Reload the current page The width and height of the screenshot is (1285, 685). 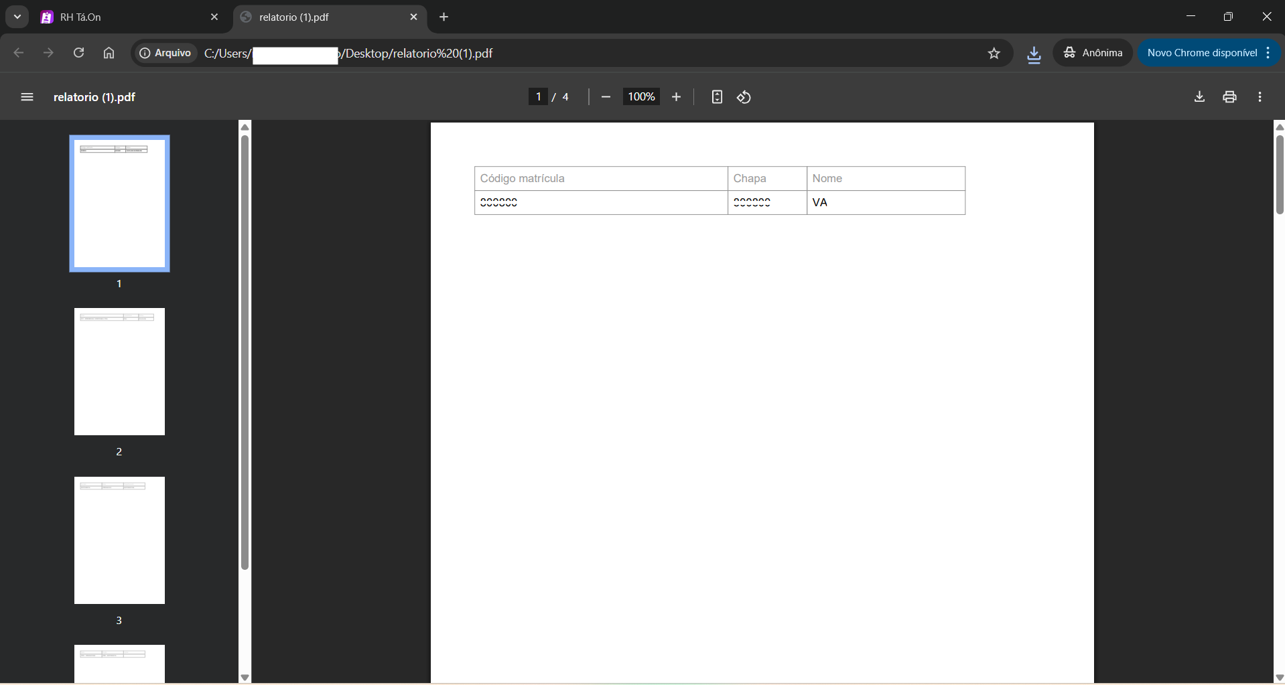tap(78, 53)
